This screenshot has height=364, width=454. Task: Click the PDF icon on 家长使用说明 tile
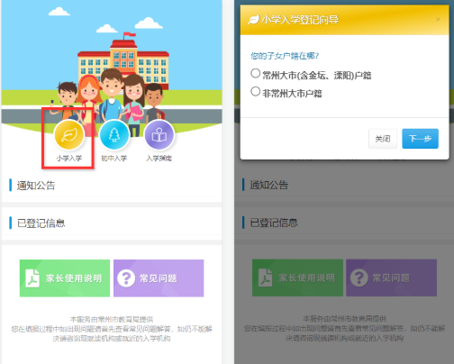click(32, 278)
